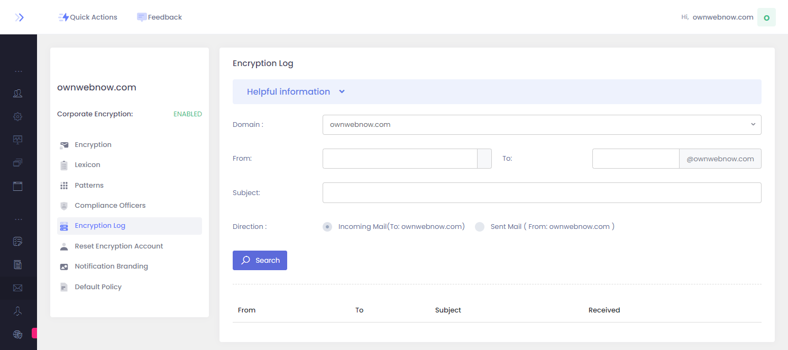Click the users icon at sidebar top
Screen dimensions: 788x350
click(x=18, y=93)
